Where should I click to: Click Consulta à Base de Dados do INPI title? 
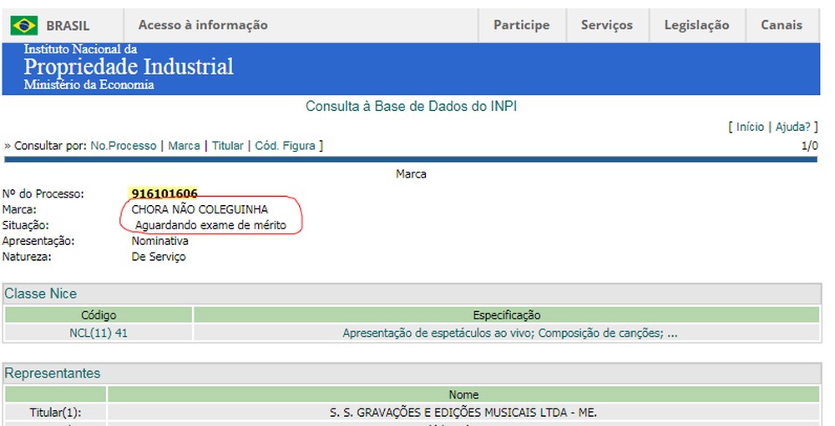coord(411,107)
